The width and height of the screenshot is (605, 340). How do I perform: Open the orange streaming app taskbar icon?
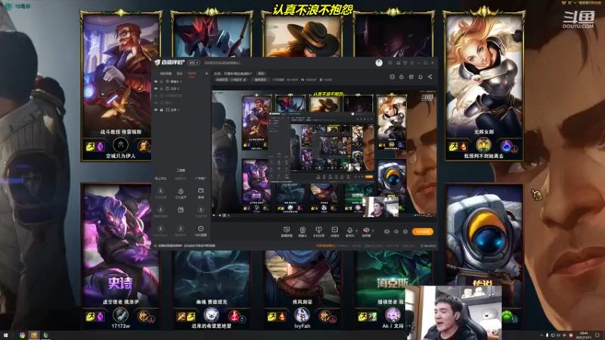(34, 335)
